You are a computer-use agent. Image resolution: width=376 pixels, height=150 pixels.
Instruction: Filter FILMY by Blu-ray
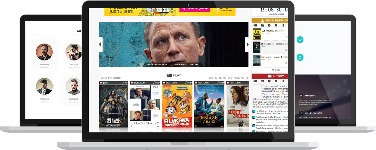pyautogui.click(x=222, y=78)
